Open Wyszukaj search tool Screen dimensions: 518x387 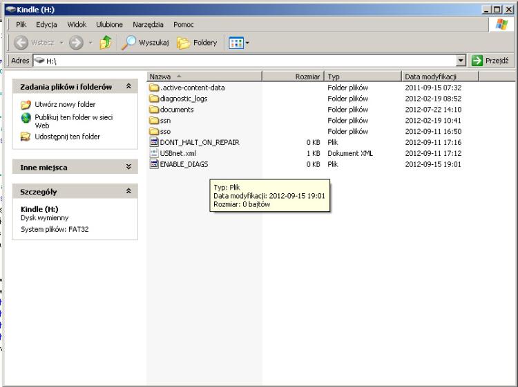(x=145, y=43)
